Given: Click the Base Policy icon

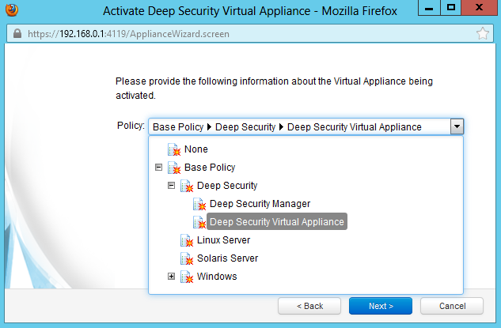Looking at the screenshot, I should pos(174,168).
